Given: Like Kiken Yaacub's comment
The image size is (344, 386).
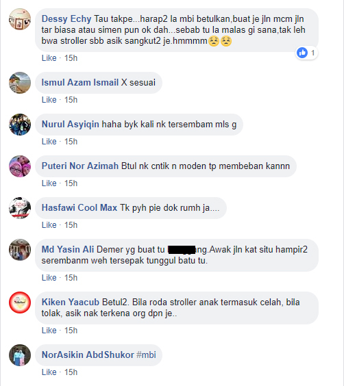Looking at the screenshot, I should pyautogui.click(x=49, y=331).
